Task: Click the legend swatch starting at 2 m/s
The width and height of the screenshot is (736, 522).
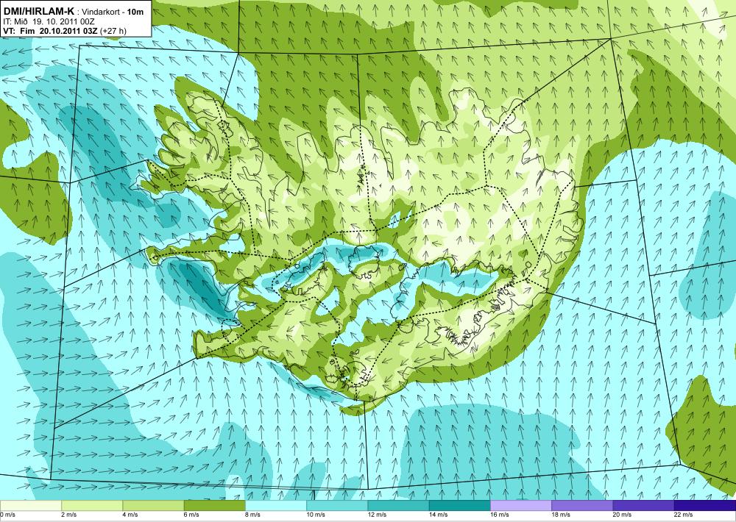Action: (92, 506)
